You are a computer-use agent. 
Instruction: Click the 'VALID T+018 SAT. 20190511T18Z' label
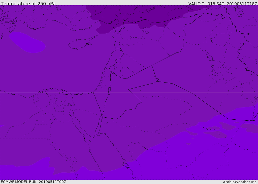click(x=223, y=4)
